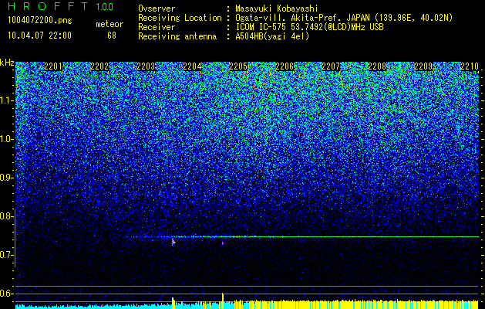This screenshot has height=309, width=485.
Task: Click the HROFFT 1.0.0 title text
Action: [60, 6]
